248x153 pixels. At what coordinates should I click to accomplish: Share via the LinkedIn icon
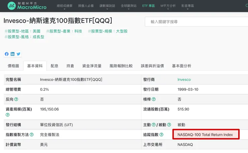point(12,54)
